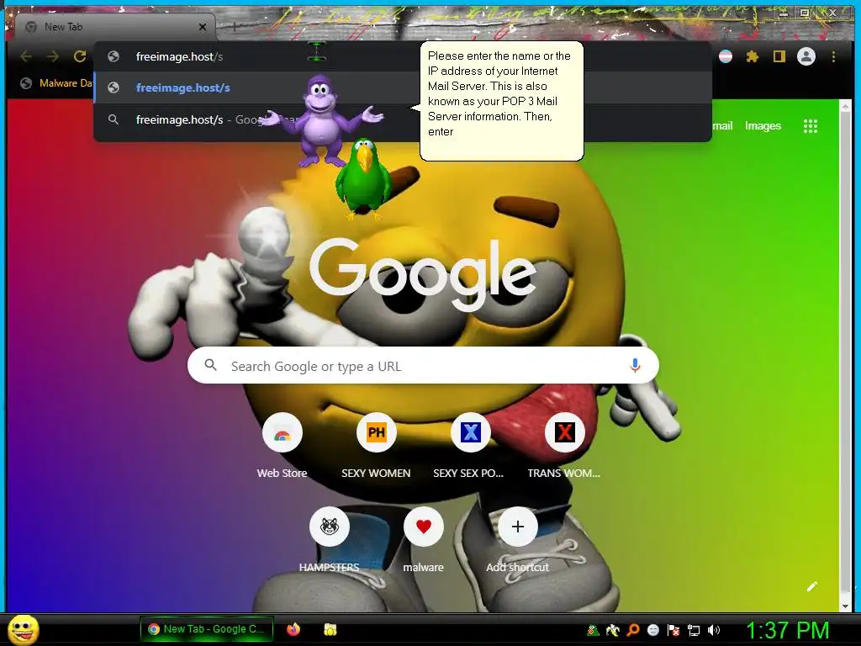
Task: Open the HAMPSTERS shortcut
Action: pyautogui.click(x=330, y=527)
